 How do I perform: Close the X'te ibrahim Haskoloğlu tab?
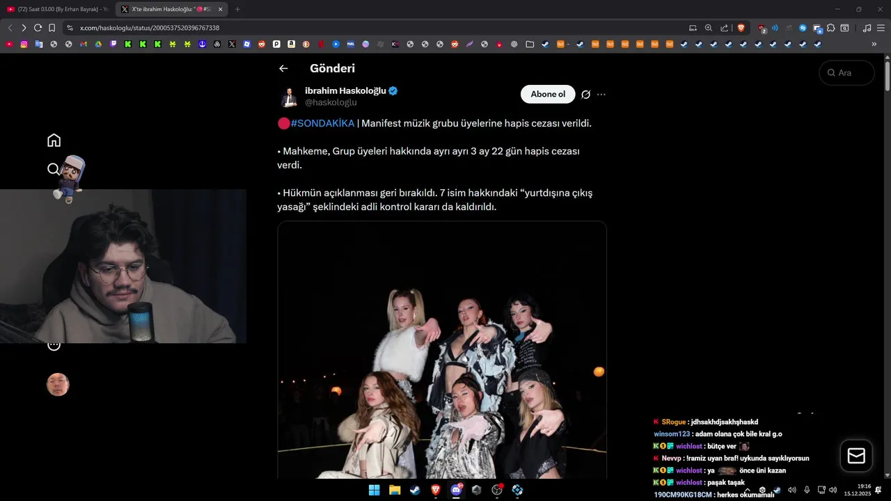221,9
